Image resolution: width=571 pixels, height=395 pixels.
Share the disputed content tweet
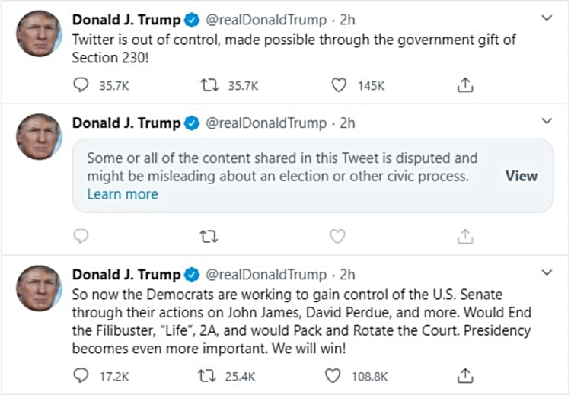tap(466, 237)
